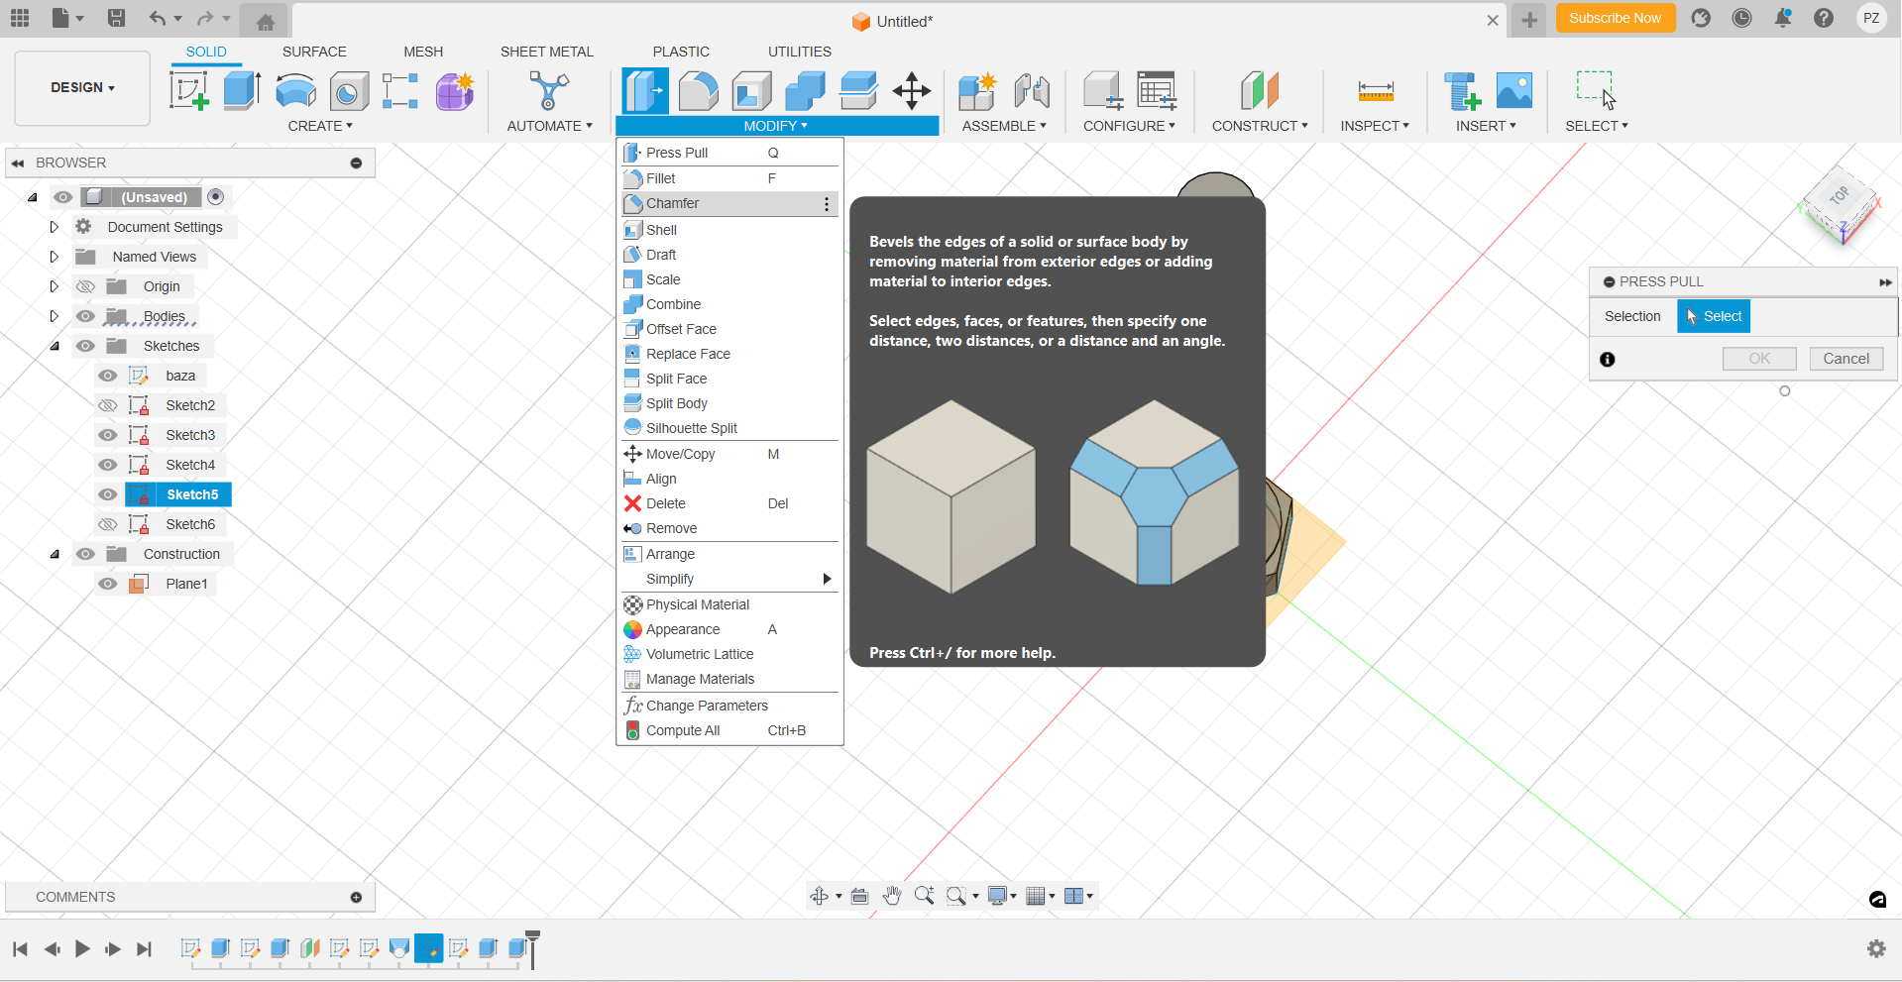Collapse the Sketches folder

[55, 346]
